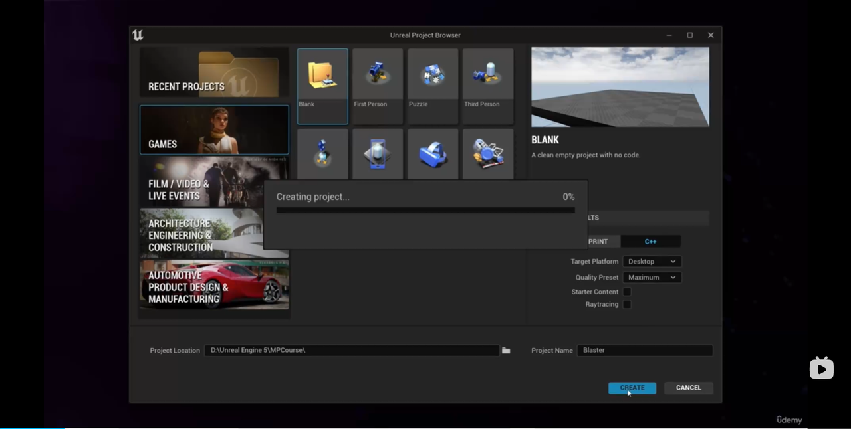Click the Unreal Engine logo in the title bar
Image resolution: width=851 pixels, height=429 pixels.
tap(138, 35)
